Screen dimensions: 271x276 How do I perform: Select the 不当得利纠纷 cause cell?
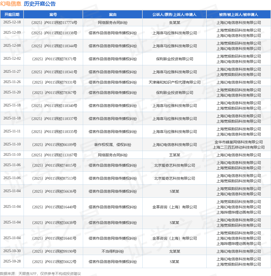tap(112, 251)
